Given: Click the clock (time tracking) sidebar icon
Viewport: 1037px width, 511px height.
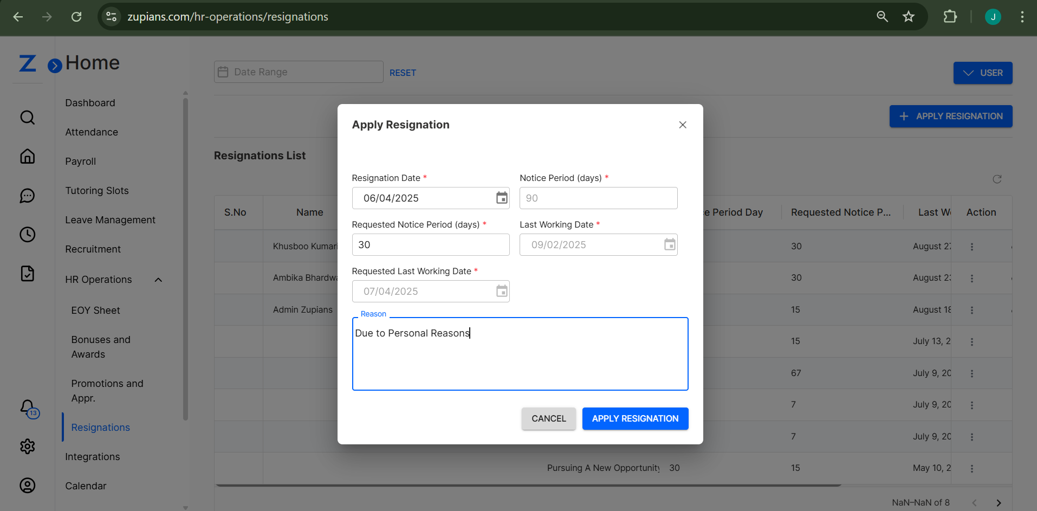Looking at the screenshot, I should [27, 234].
